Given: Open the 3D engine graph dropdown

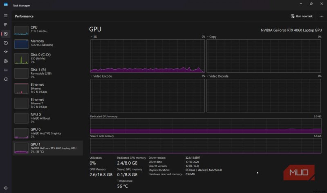Looking at the screenshot, I should 94,37.
